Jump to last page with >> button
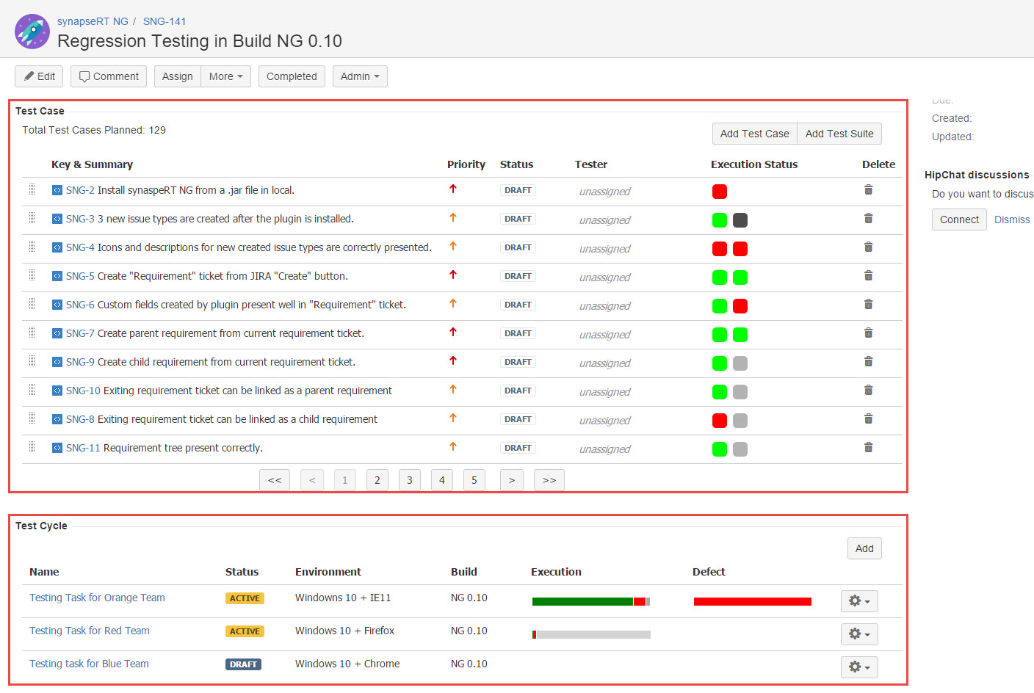Image resolution: width=1034 pixels, height=693 pixels. point(549,480)
